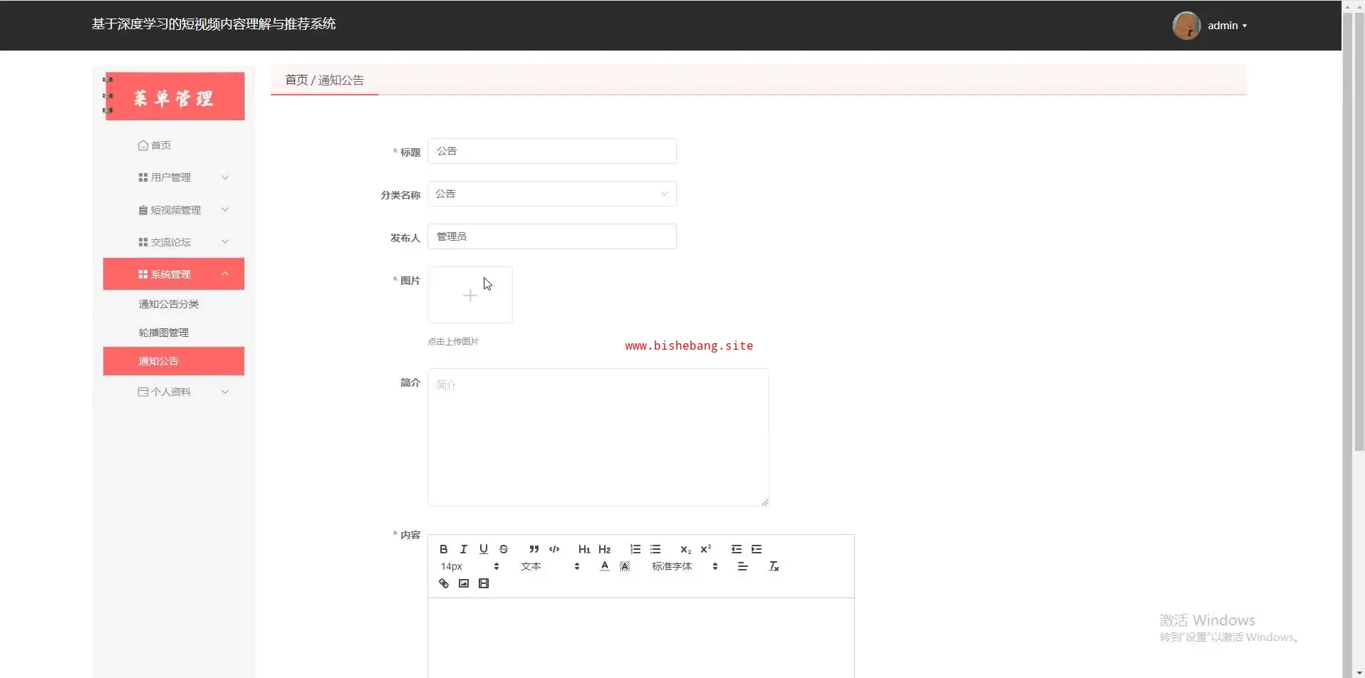Viewport: 1365px width, 678px height.
Task: Expand the 个人资料 sidebar chevron
Action: point(225,392)
